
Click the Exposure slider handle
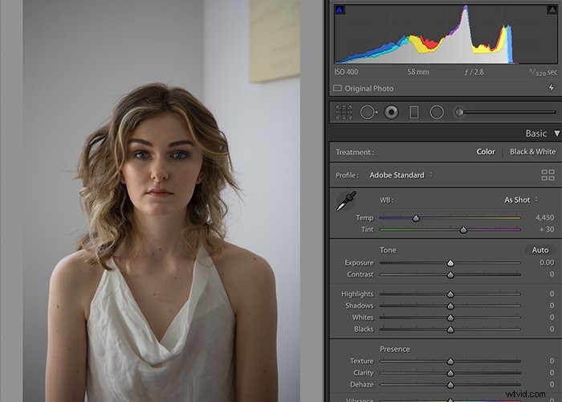[450, 263]
